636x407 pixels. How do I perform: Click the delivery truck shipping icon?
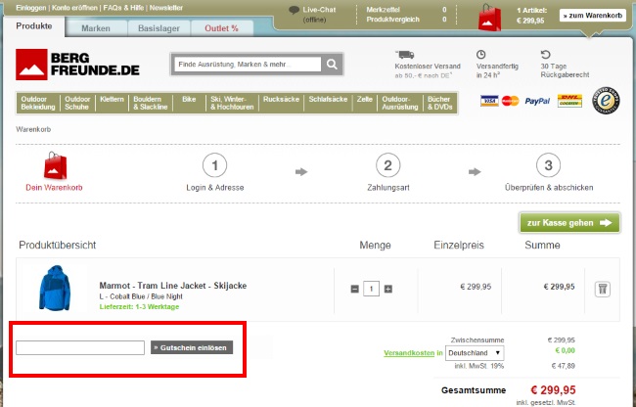pyautogui.click(x=404, y=55)
